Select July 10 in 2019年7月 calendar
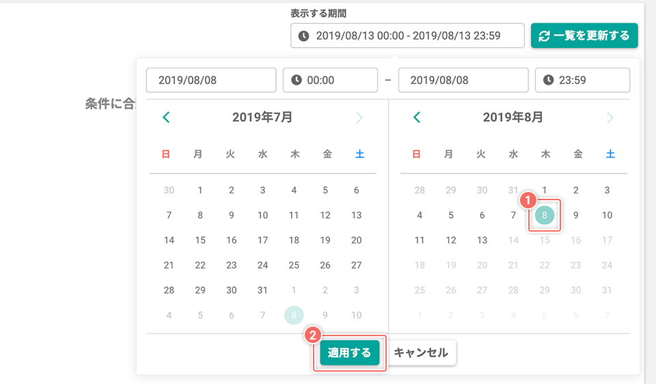Image resolution: width=656 pixels, height=384 pixels. point(262,215)
